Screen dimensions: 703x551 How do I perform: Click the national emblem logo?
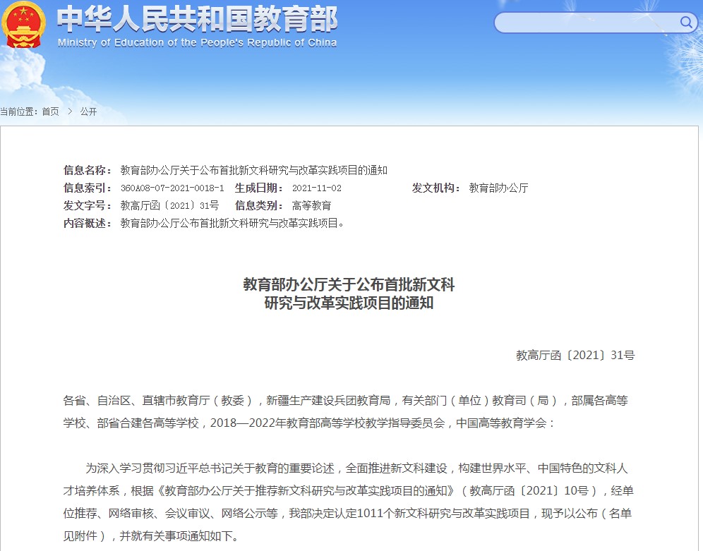(x=23, y=25)
